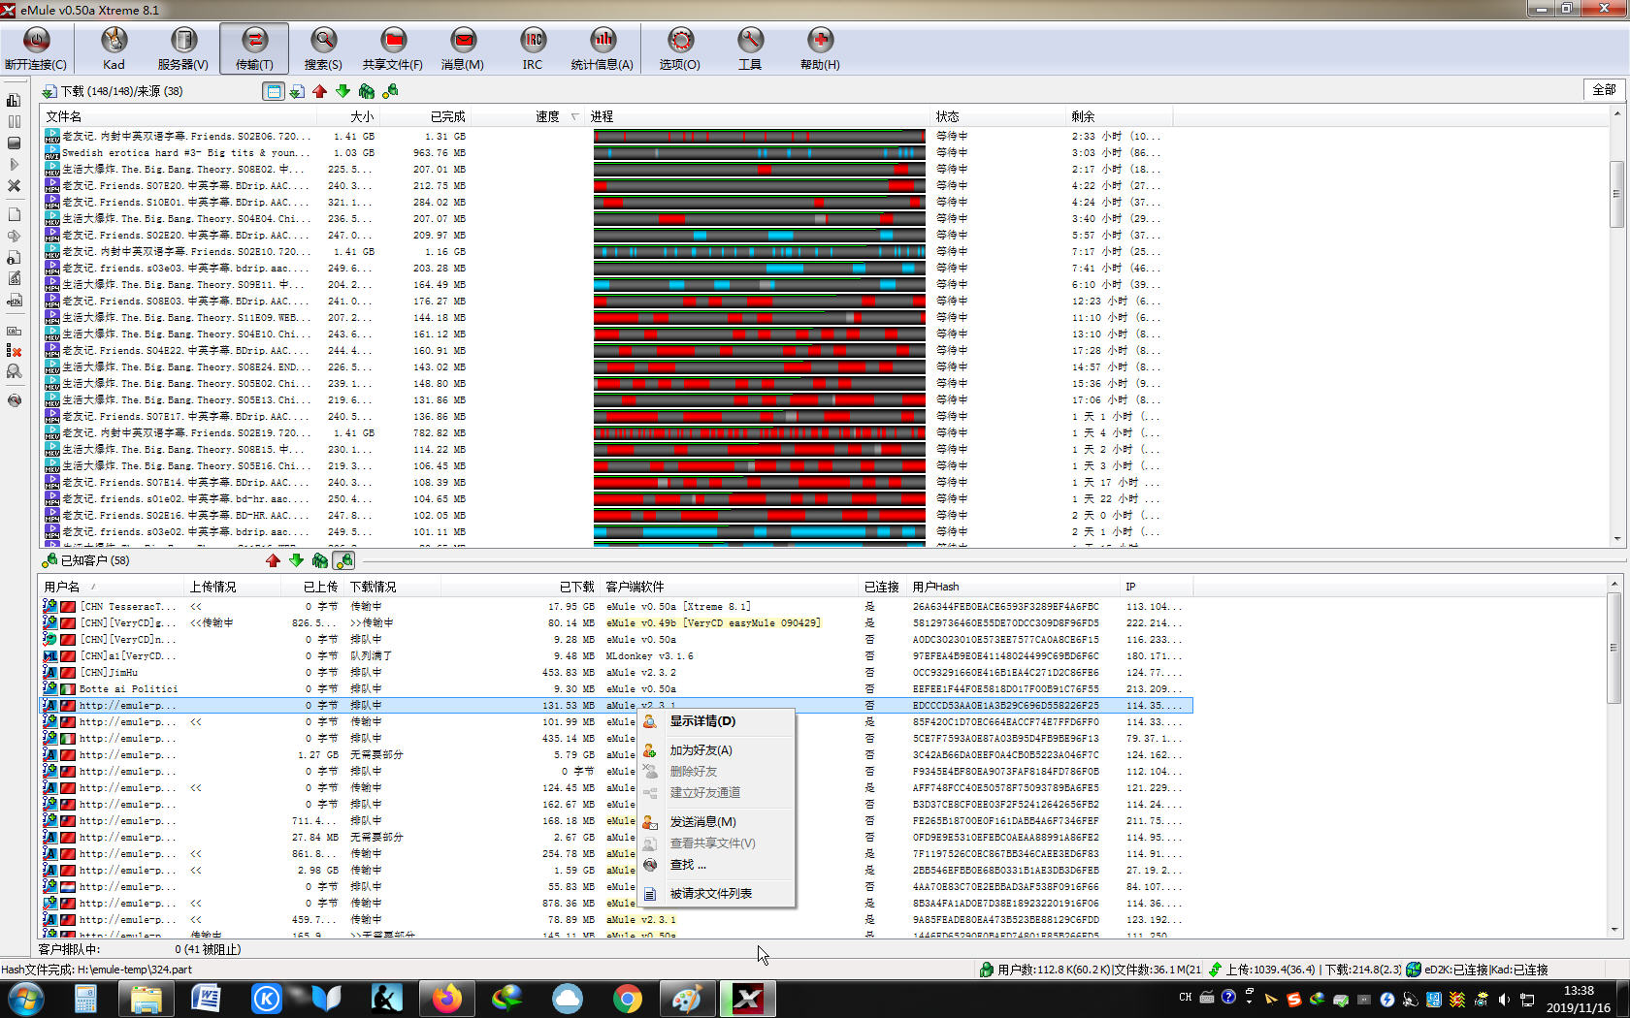
Task: Toggle known clients view in lower pane
Action: click(x=343, y=560)
